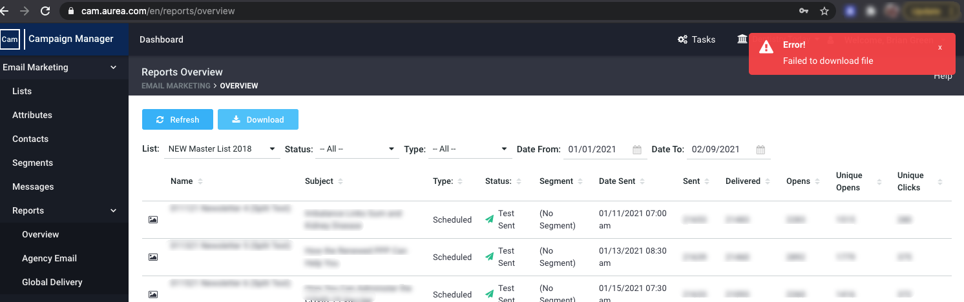Click (No Segment) in the 01/11/2021 row
This screenshot has height=302, width=964.
558,219
